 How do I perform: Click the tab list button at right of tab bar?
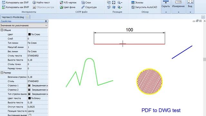[203, 17]
